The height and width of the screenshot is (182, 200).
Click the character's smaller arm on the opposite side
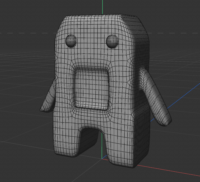point(48,96)
